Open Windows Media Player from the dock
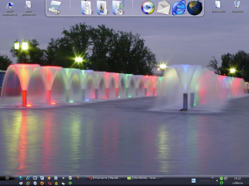249x186 pixels. pos(148,7)
